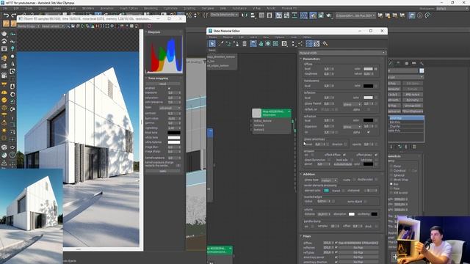Click the reset button in Tone mapping

(x=163, y=84)
